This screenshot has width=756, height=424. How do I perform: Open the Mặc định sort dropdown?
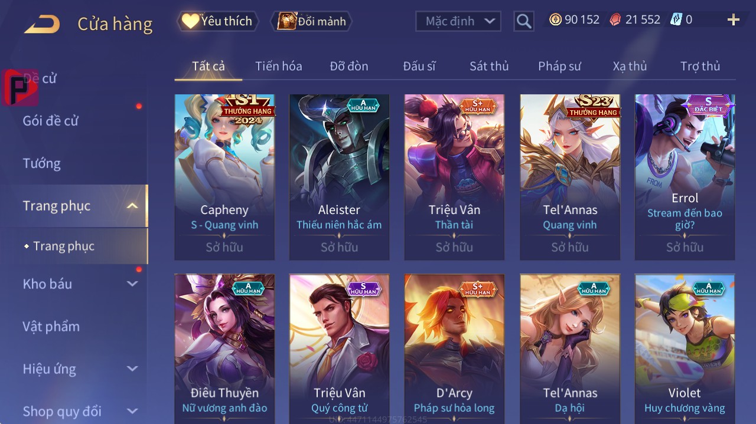coord(458,21)
